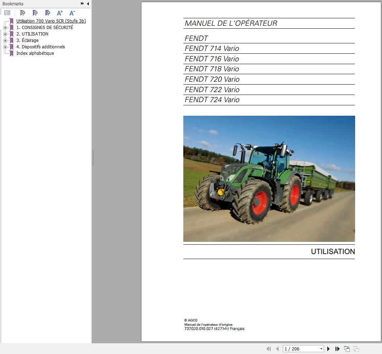Click the add new bookmark icon
The height and width of the screenshot is (354, 382).
click(x=35, y=13)
